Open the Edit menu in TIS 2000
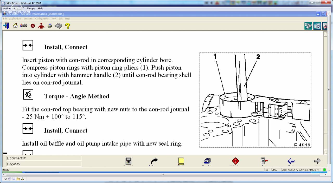Image resolution: width=333 pixels, height=183 pixels. 61,19
